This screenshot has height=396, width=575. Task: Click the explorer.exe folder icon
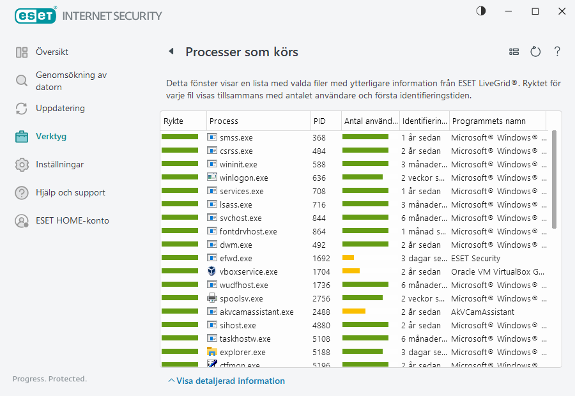click(x=212, y=352)
